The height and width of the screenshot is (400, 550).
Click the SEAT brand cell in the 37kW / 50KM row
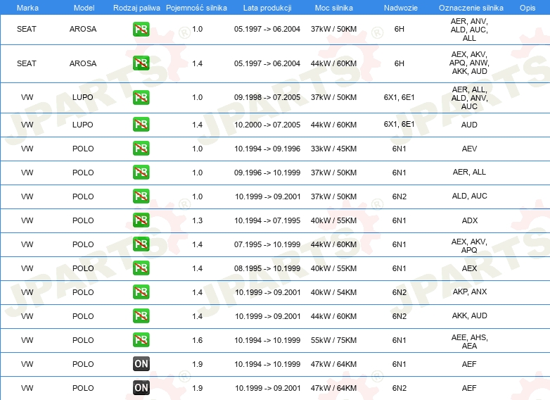pyautogui.click(x=27, y=29)
